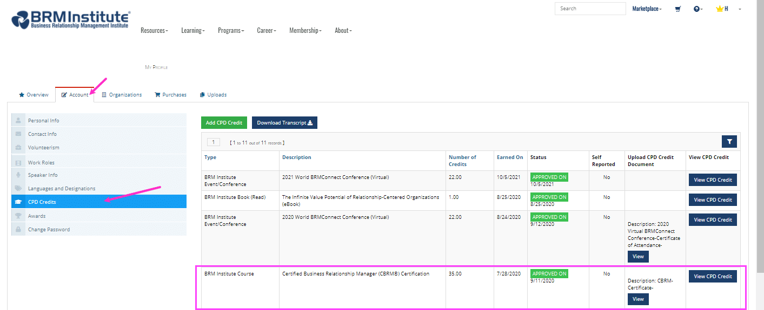Click the BRM Institute logo
The height and width of the screenshot is (310, 764).
(x=70, y=19)
